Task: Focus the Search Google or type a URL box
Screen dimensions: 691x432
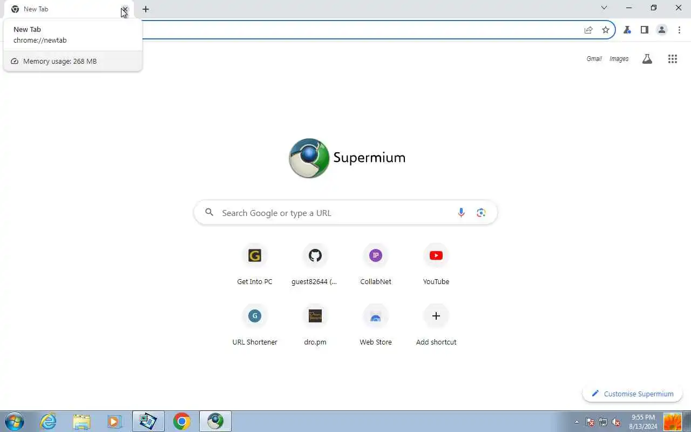Action: [345, 213]
